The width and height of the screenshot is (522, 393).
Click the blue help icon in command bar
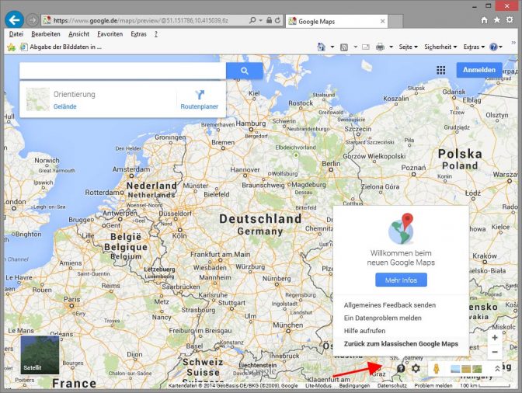pyautogui.click(x=493, y=47)
